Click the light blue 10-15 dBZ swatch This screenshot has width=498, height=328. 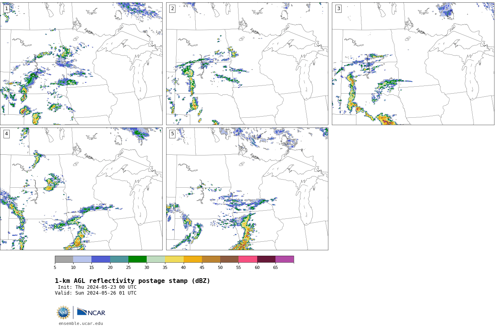click(x=82, y=259)
